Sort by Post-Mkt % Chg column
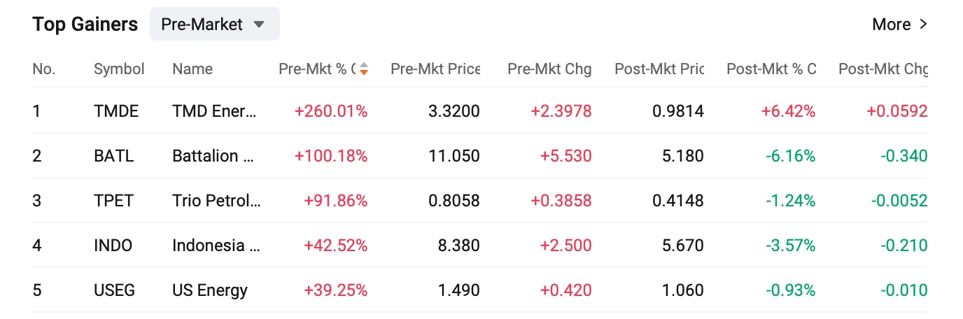This screenshot has width=963, height=319. [771, 69]
